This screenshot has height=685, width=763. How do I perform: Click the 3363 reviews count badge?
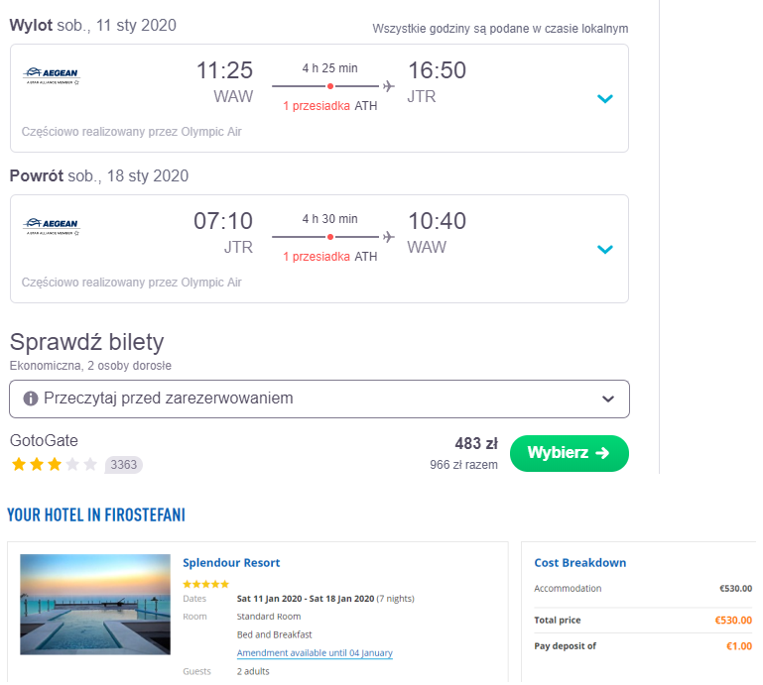(x=124, y=465)
